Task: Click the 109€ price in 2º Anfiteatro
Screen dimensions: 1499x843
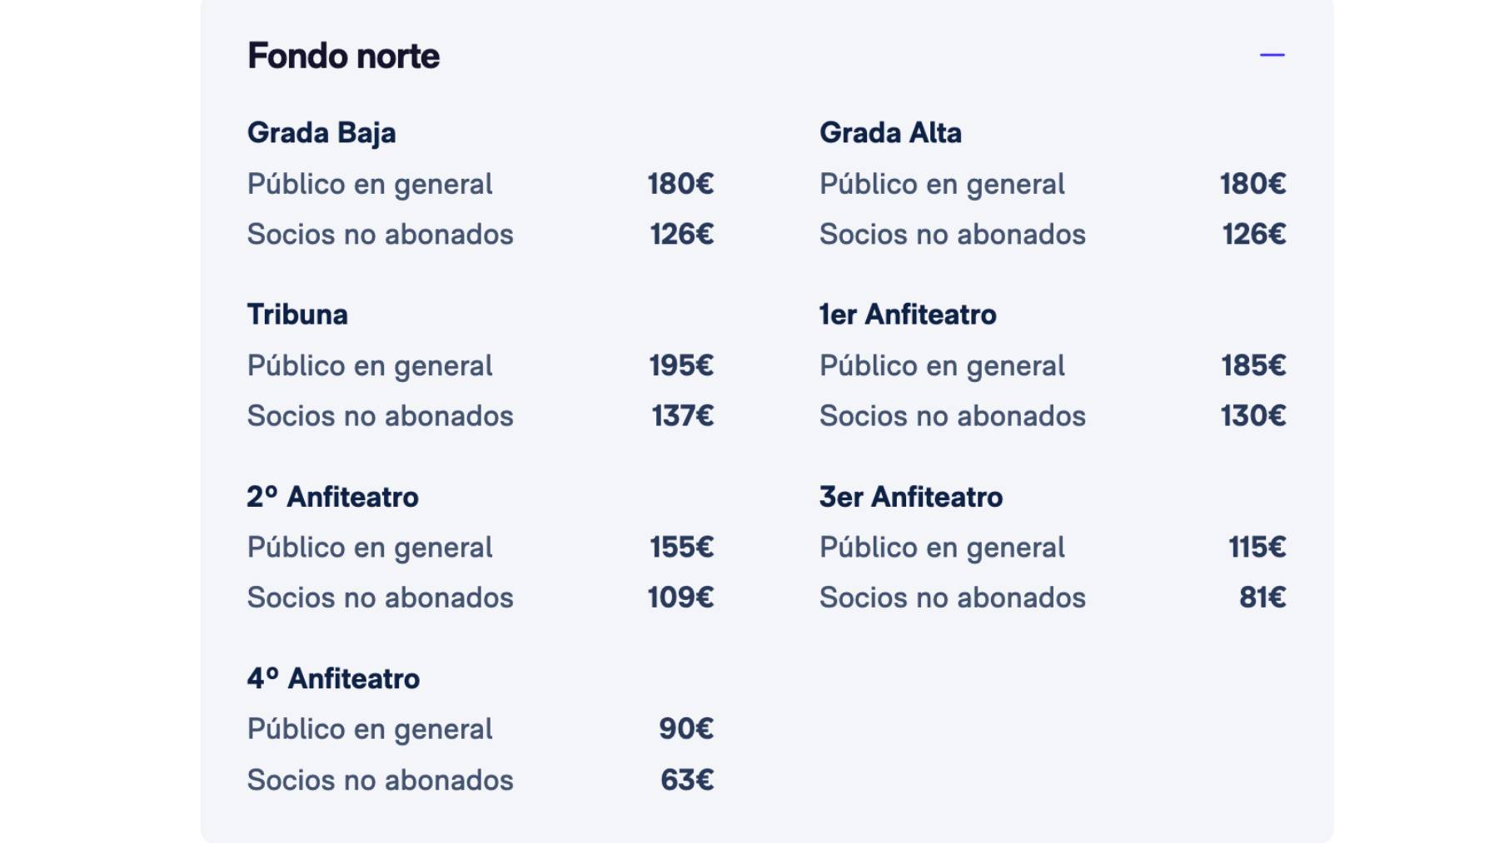Action: [x=680, y=597]
